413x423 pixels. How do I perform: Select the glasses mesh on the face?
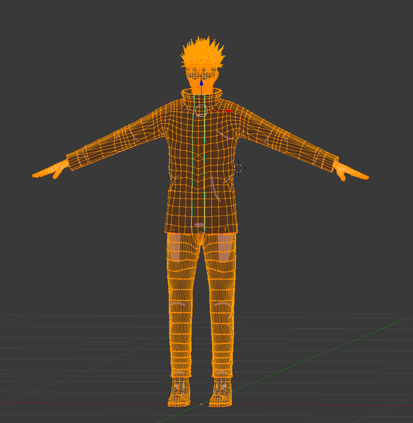coord(201,73)
